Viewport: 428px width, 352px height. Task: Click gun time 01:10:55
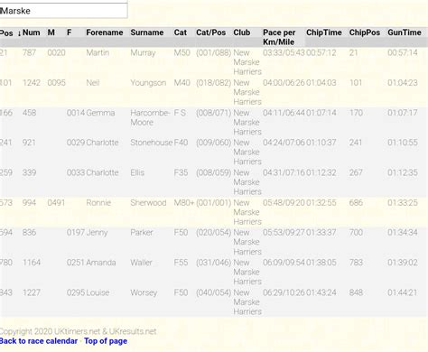coord(403,143)
